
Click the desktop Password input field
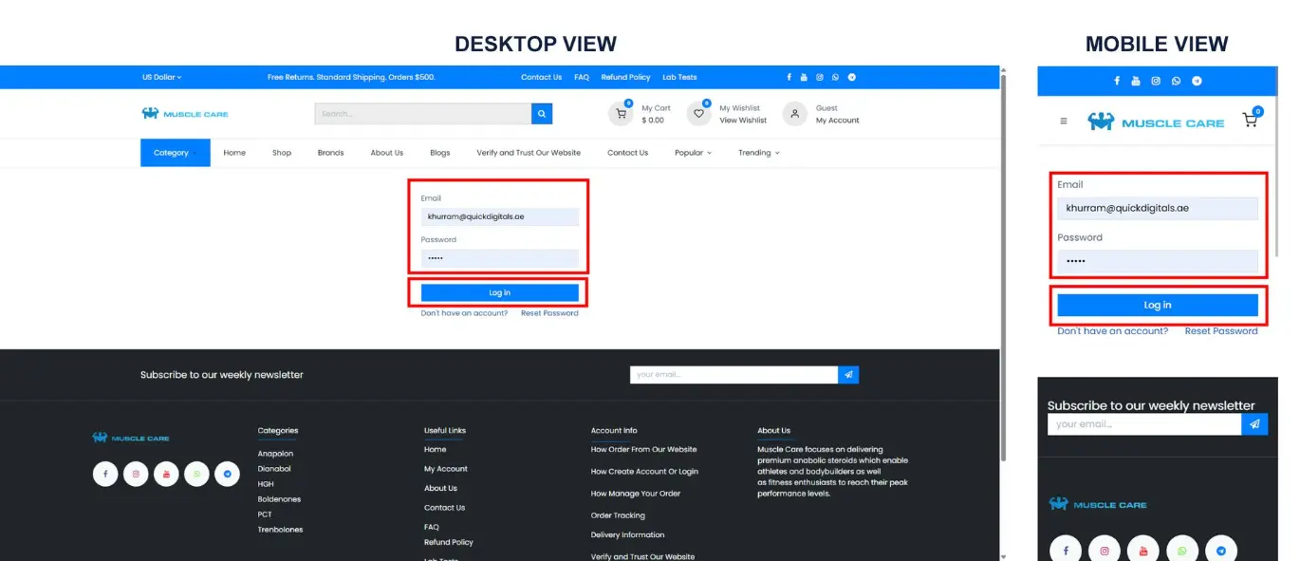499,258
